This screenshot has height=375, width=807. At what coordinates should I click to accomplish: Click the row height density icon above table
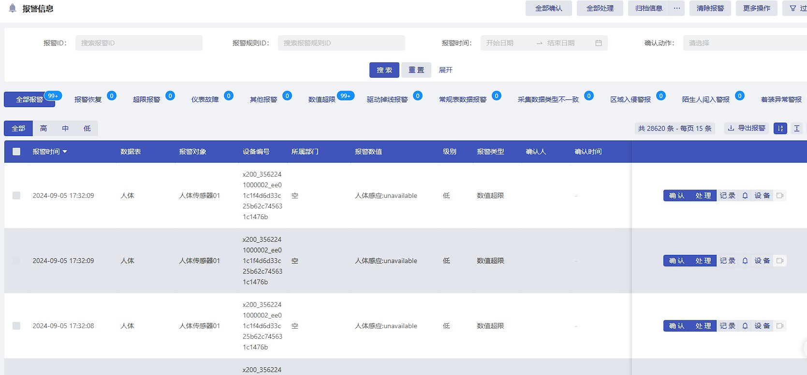(x=797, y=128)
